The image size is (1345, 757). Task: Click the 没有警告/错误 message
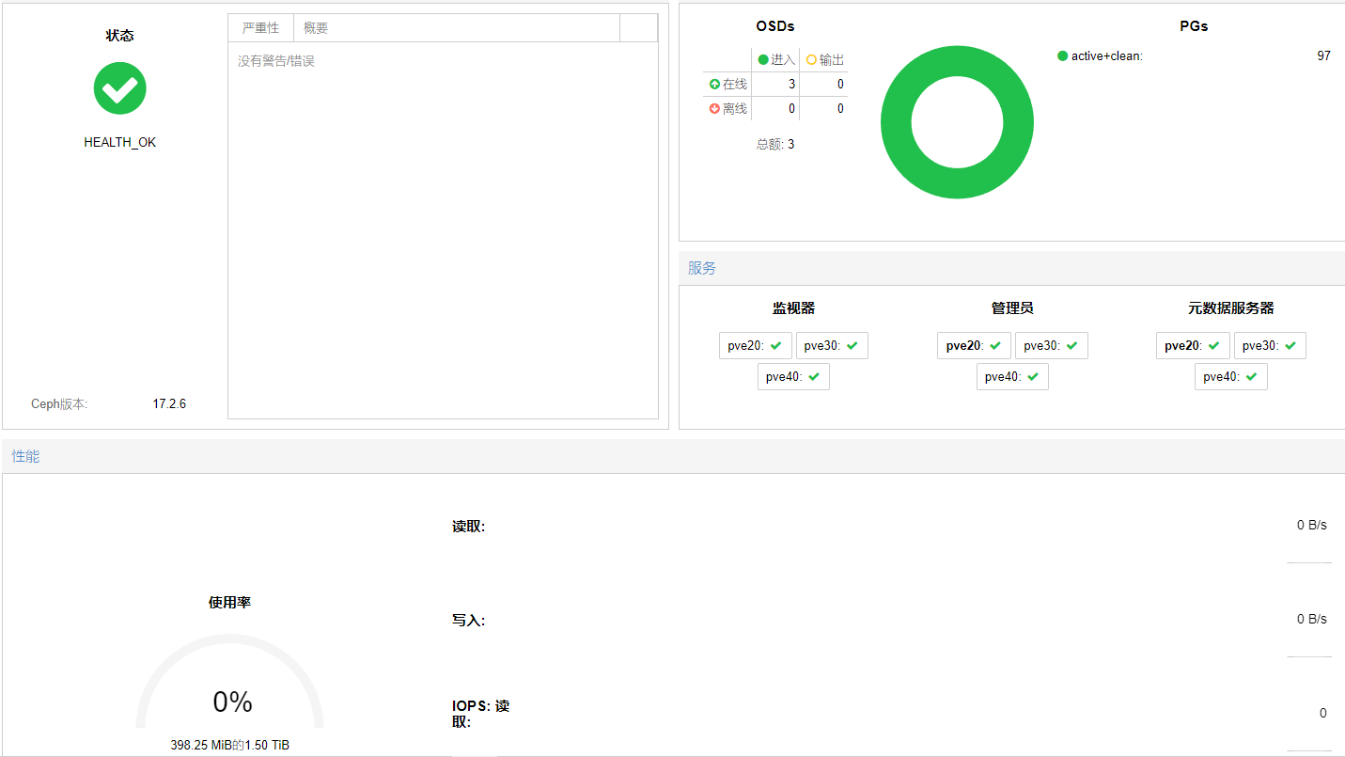click(276, 61)
